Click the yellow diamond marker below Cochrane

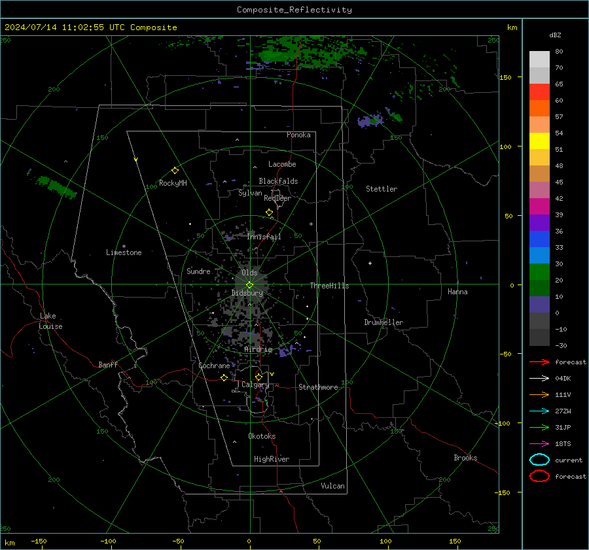click(224, 377)
